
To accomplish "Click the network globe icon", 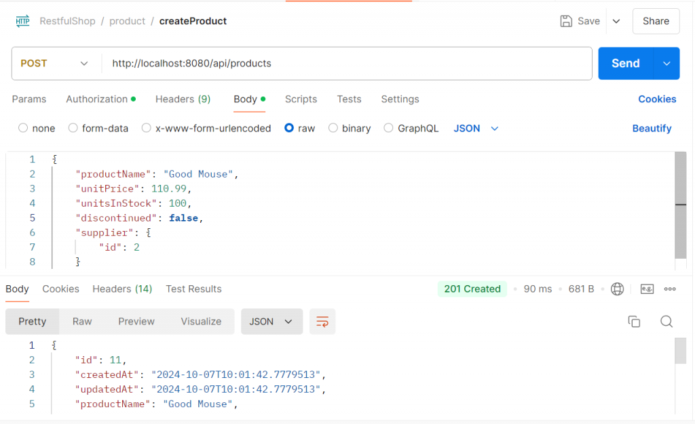I will tap(617, 289).
